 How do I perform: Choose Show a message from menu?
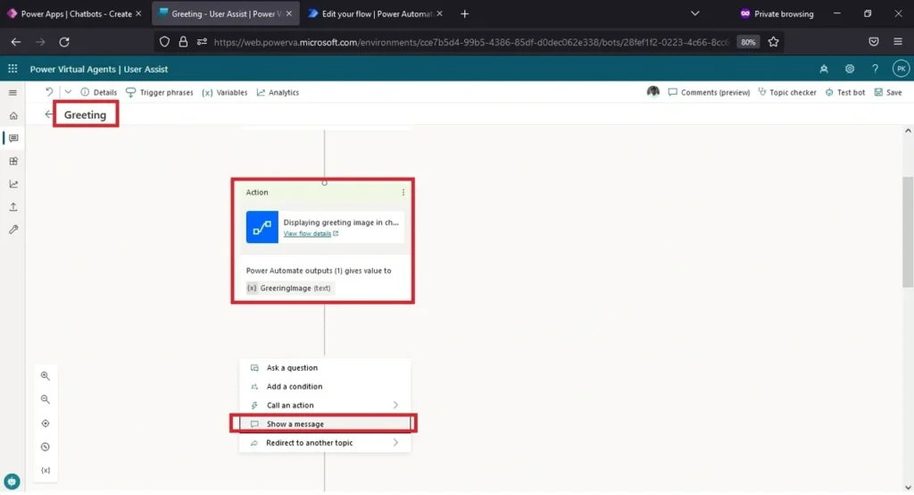tap(325, 424)
